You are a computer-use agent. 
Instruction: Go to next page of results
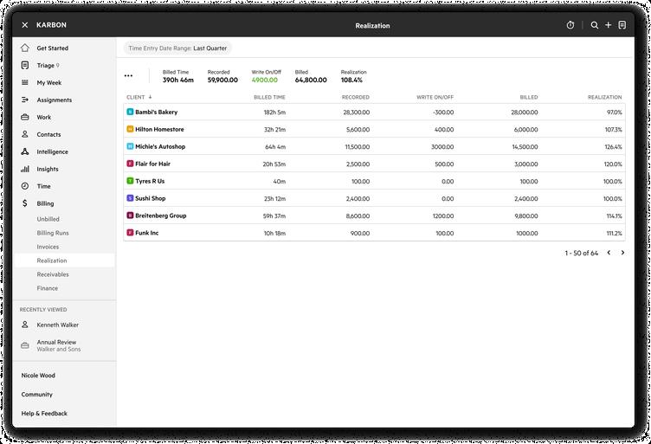tap(622, 253)
